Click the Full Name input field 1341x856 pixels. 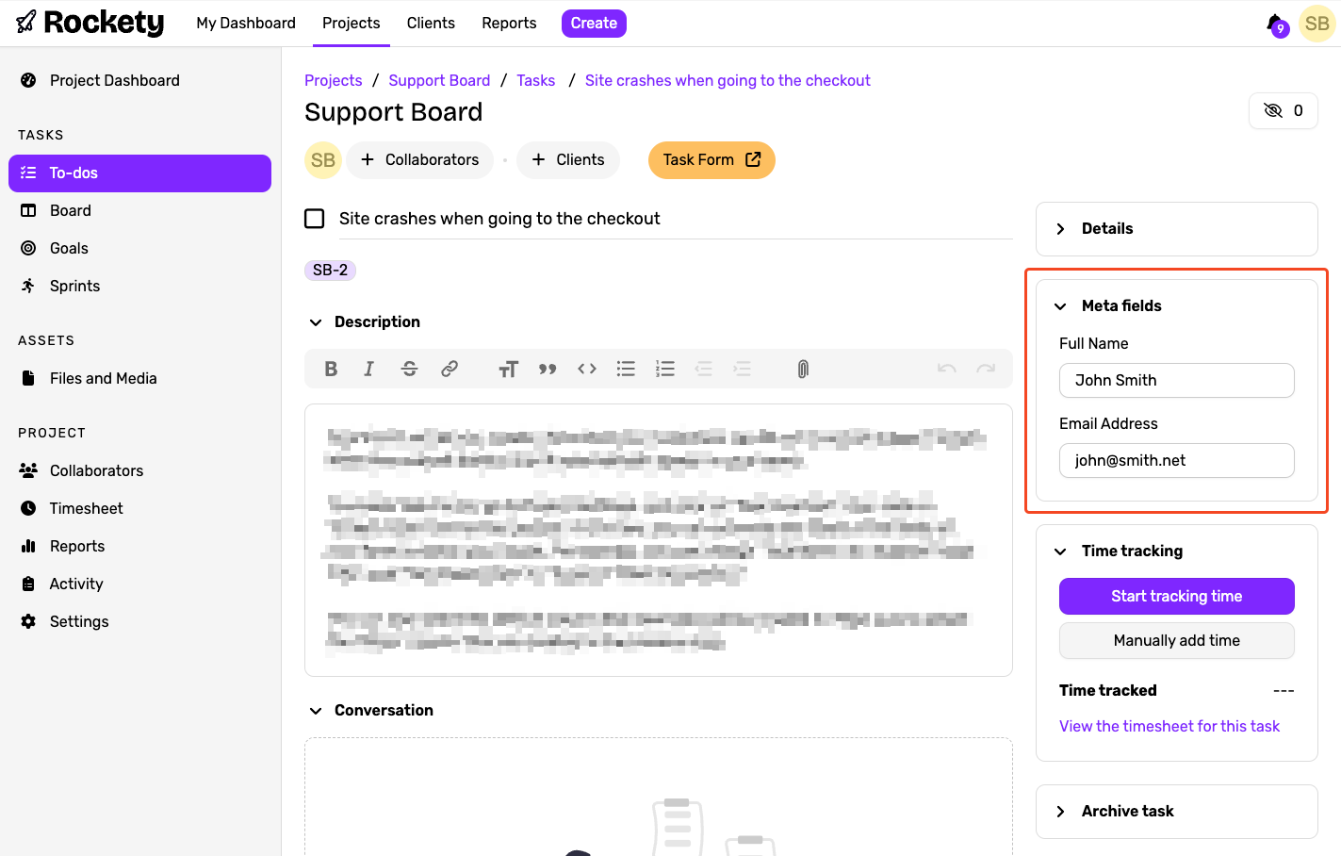pos(1177,381)
